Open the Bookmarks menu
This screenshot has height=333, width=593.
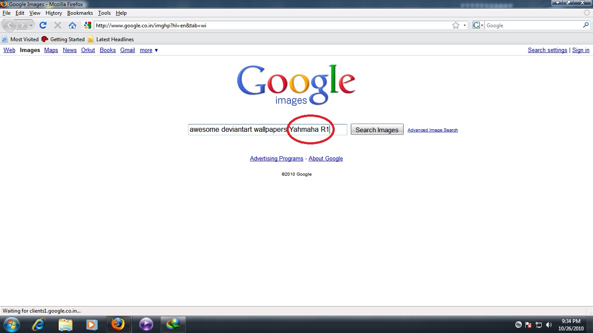coord(80,13)
